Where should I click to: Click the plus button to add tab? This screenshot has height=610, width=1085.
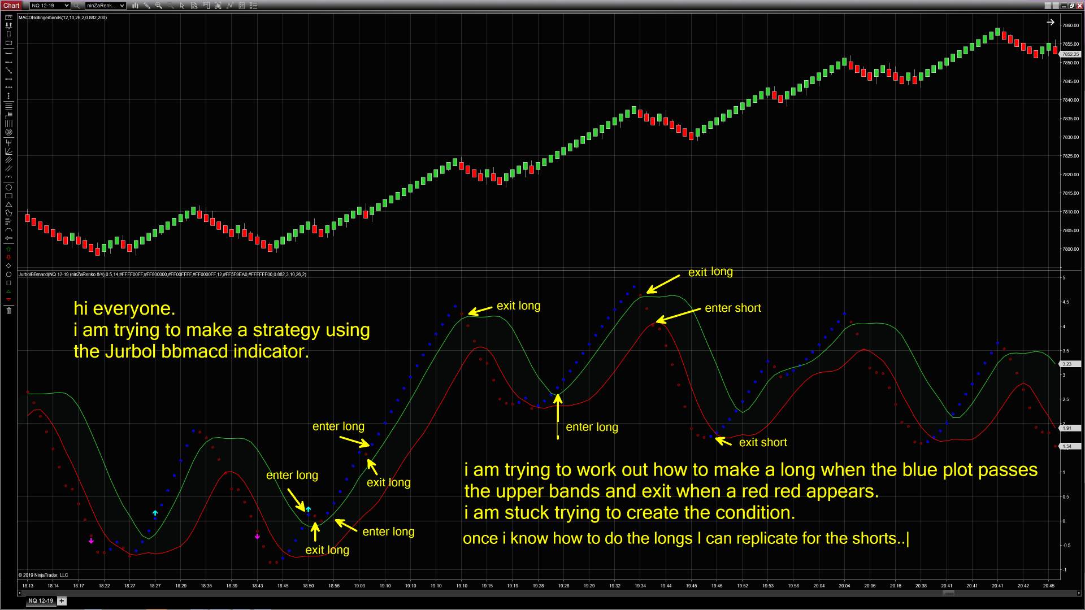click(x=62, y=601)
